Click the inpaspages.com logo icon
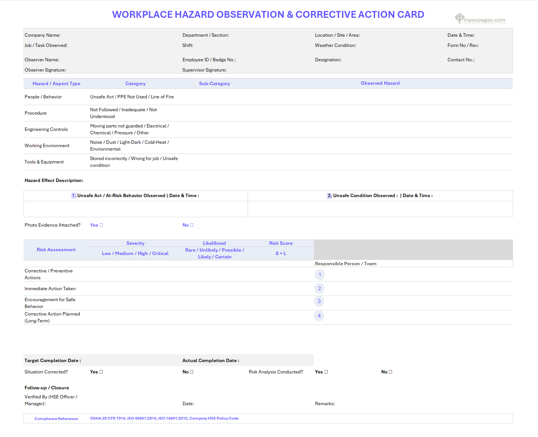The height and width of the screenshot is (437, 538). [459, 18]
